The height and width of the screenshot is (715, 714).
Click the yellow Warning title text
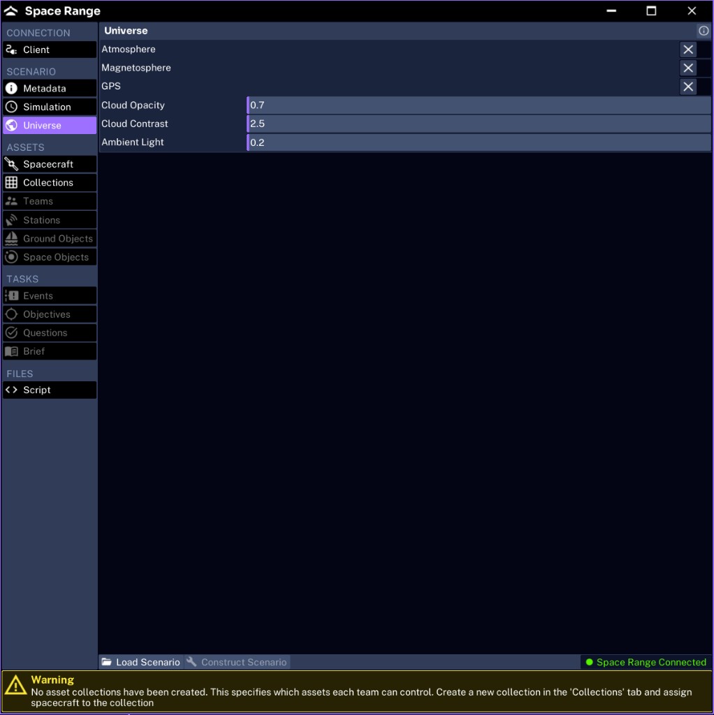point(52,679)
